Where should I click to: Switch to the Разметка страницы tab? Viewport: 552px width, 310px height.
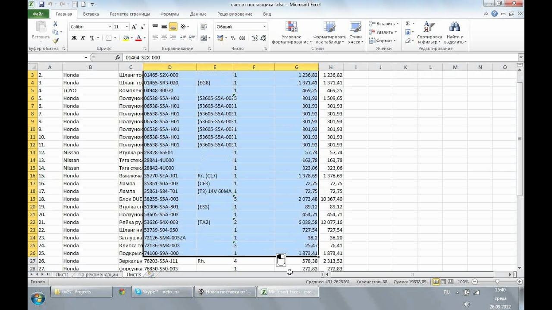click(129, 14)
